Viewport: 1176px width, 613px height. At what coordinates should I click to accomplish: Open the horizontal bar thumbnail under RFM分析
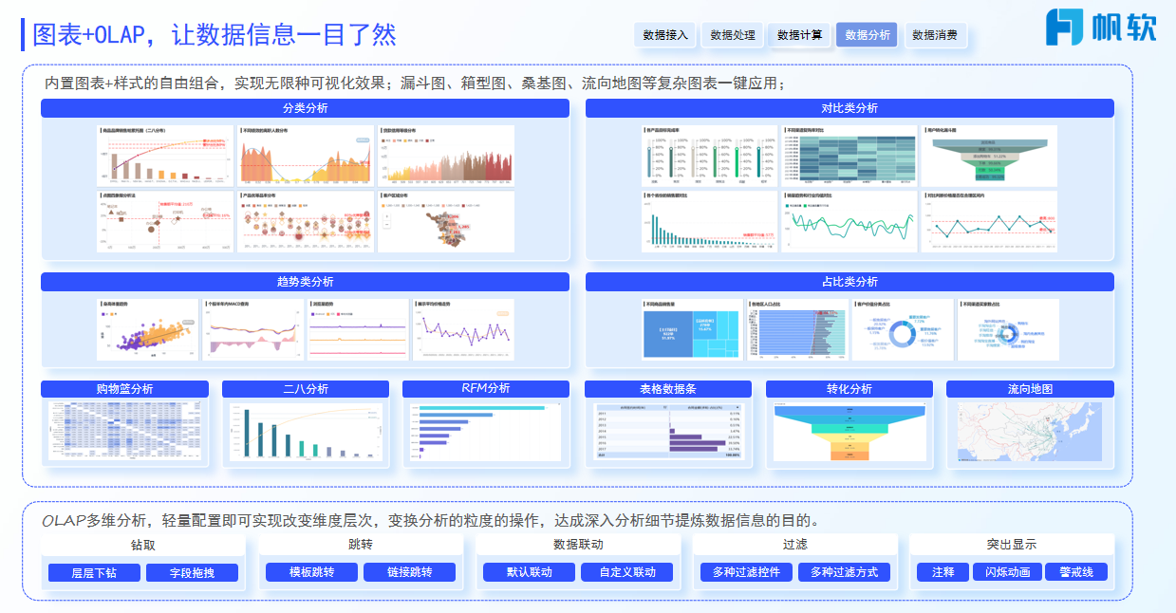pos(486,432)
